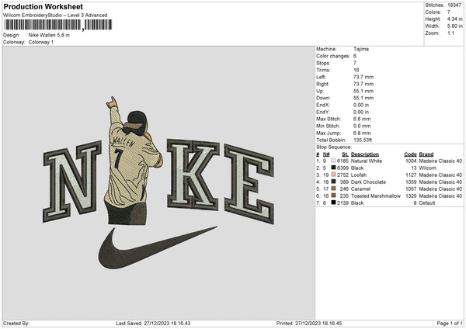The width and height of the screenshot is (466, 329).
Task: Click code 1127 in the Loofah row
Action: coord(411,175)
